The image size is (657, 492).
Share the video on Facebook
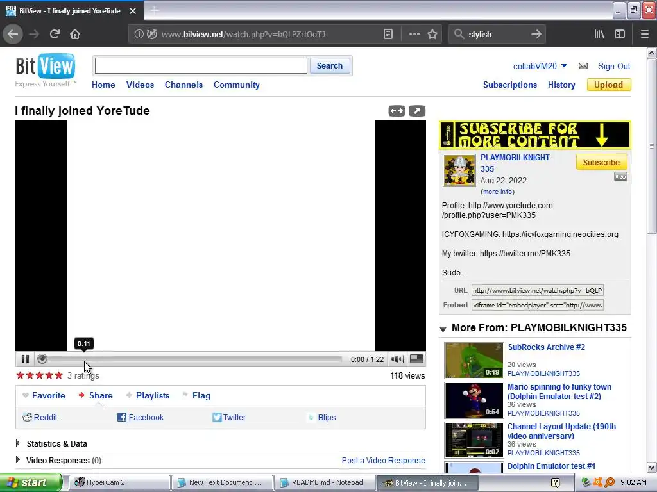pyautogui.click(x=141, y=417)
